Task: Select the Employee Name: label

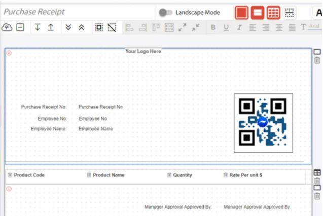Action: [x=49, y=129]
